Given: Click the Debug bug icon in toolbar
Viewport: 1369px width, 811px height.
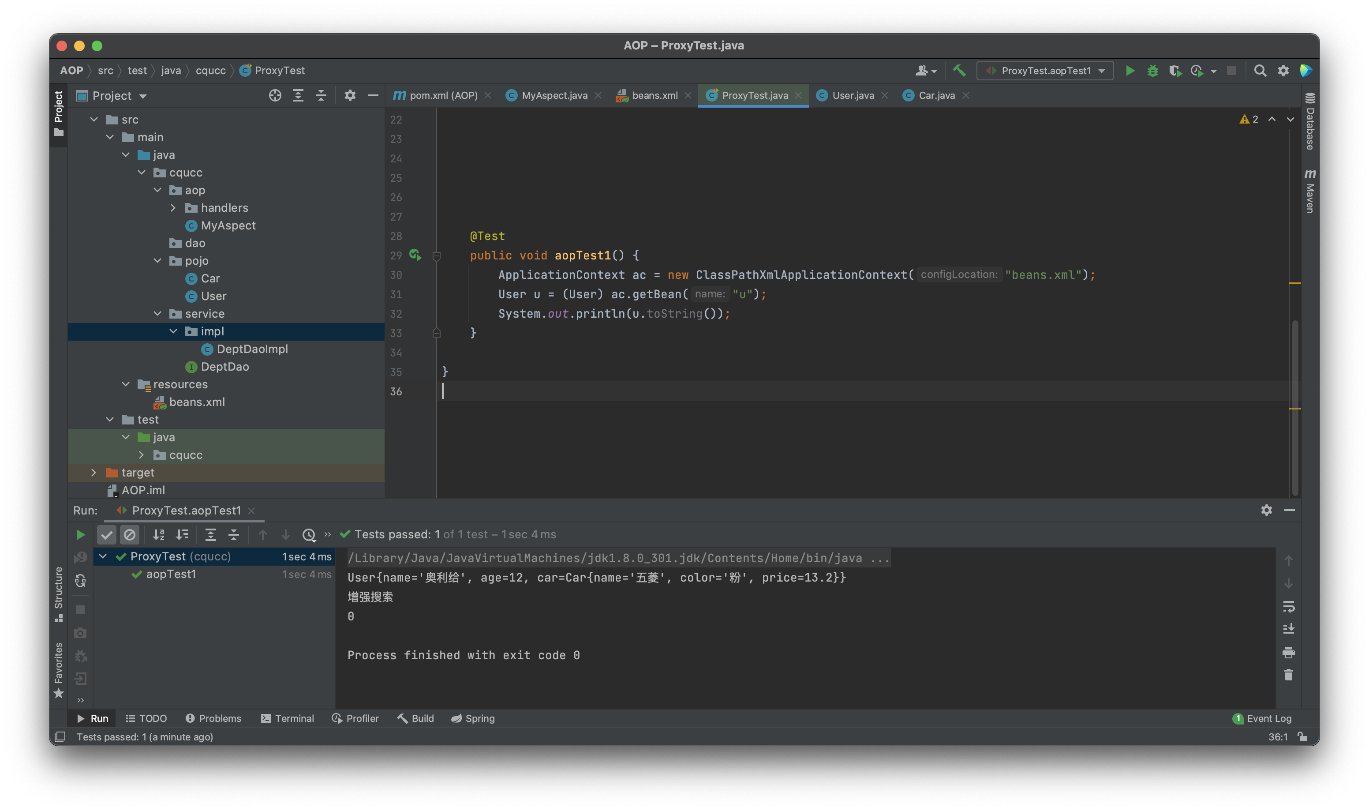Looking at the screenshot, I should (x=1152, y=71).
